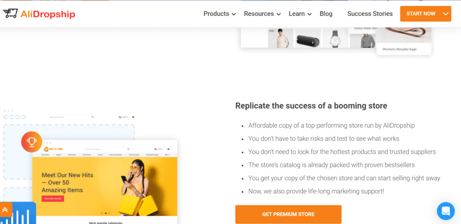Open the arrow beside Start Now

click(x=446, y=14)
